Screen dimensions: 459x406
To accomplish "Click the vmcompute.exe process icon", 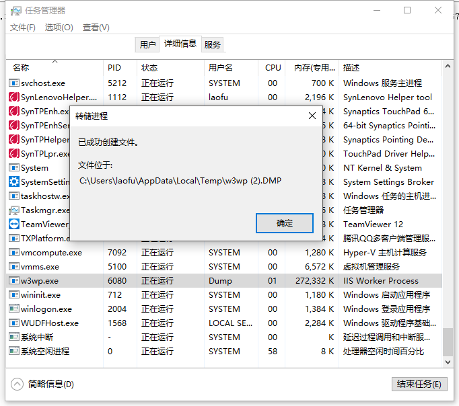I will pyautogui.click(x=13, y=252).
